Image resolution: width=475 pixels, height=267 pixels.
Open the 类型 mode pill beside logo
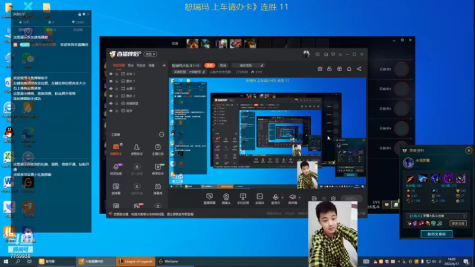point(150,54)
